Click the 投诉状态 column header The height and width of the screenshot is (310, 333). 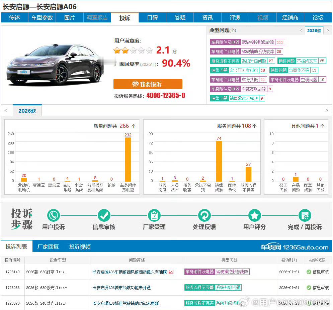[317, 260]
